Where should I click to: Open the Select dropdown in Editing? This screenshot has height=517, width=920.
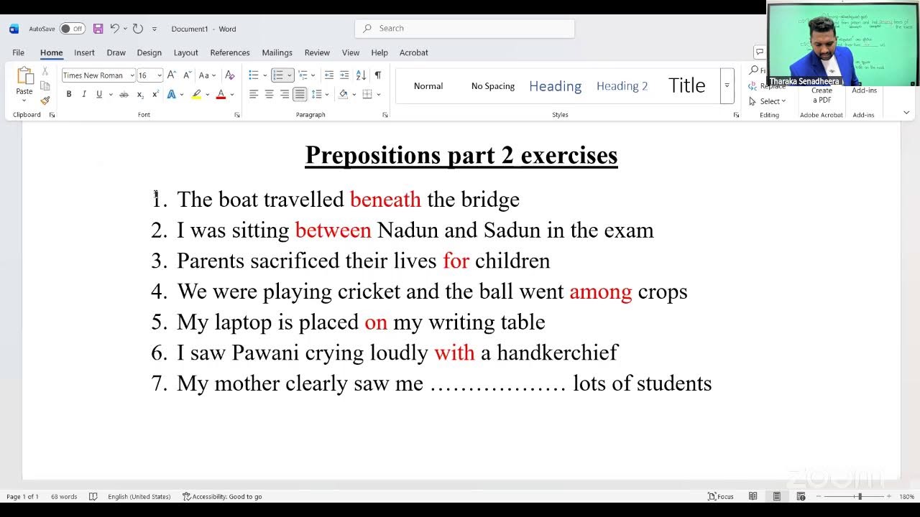(768, 101)
